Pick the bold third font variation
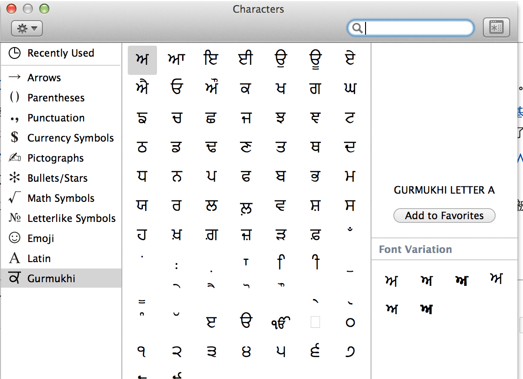Viewport: 523px width, 379px height. pos(462,281)
